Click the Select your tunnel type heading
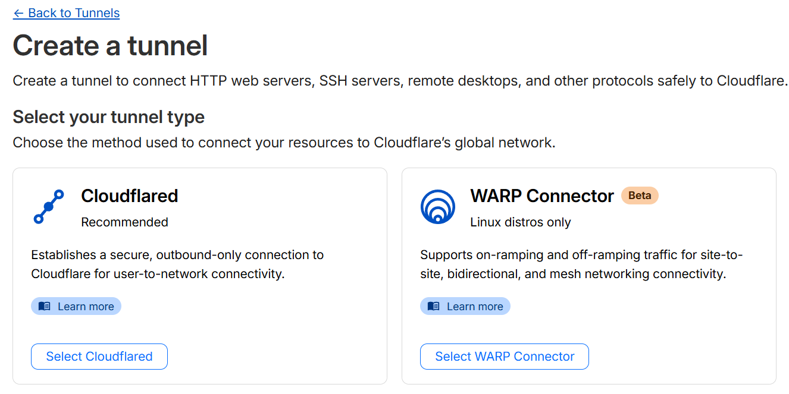This screenshot has height=394, width=789. pos(108,116)
